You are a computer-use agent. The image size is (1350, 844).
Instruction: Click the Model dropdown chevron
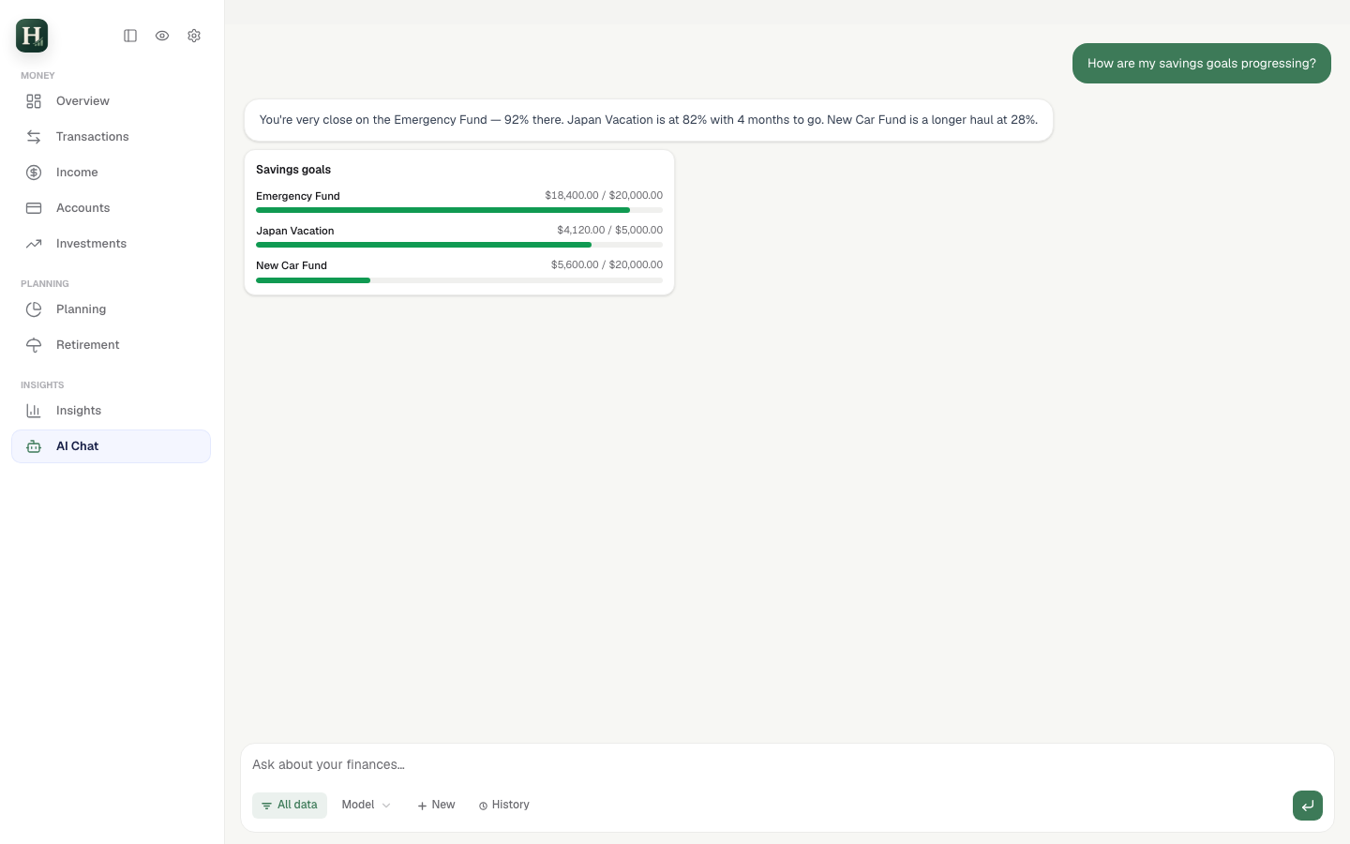[386, 806]
